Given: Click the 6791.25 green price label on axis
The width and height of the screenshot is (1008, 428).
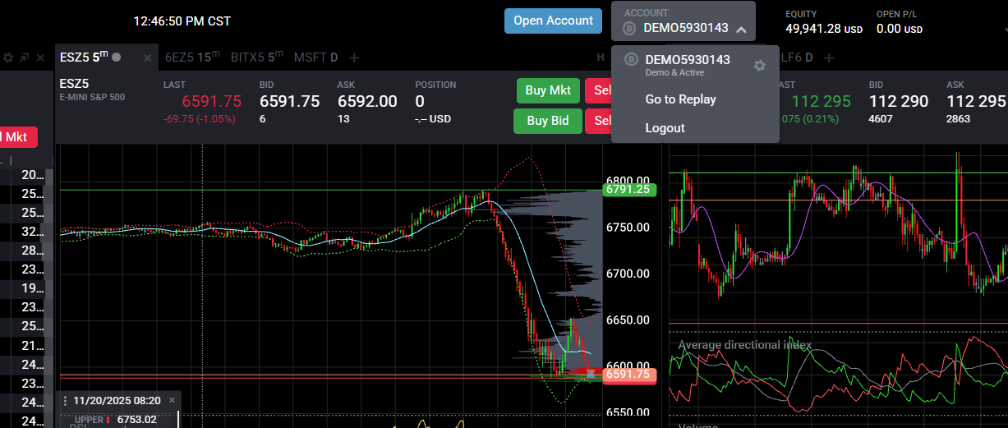Looking at the screenshot, I should [x=627, y=189].
